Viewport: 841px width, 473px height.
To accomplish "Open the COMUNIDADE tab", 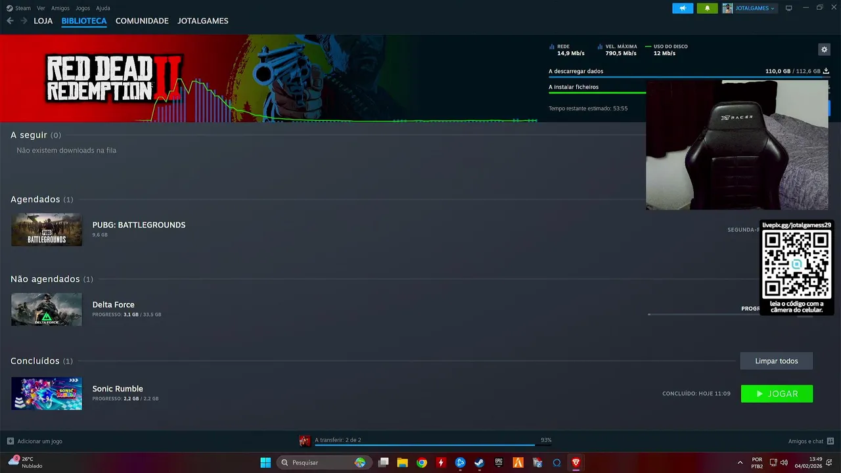I will [142, 21].
